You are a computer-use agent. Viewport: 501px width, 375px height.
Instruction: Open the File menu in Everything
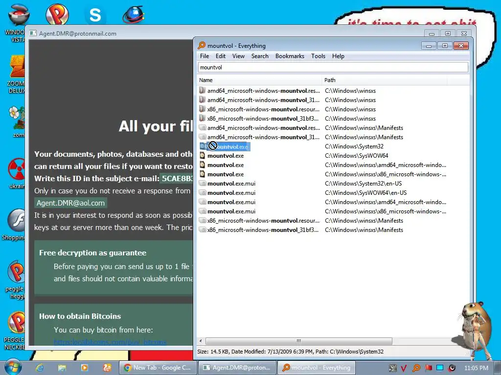205,56
